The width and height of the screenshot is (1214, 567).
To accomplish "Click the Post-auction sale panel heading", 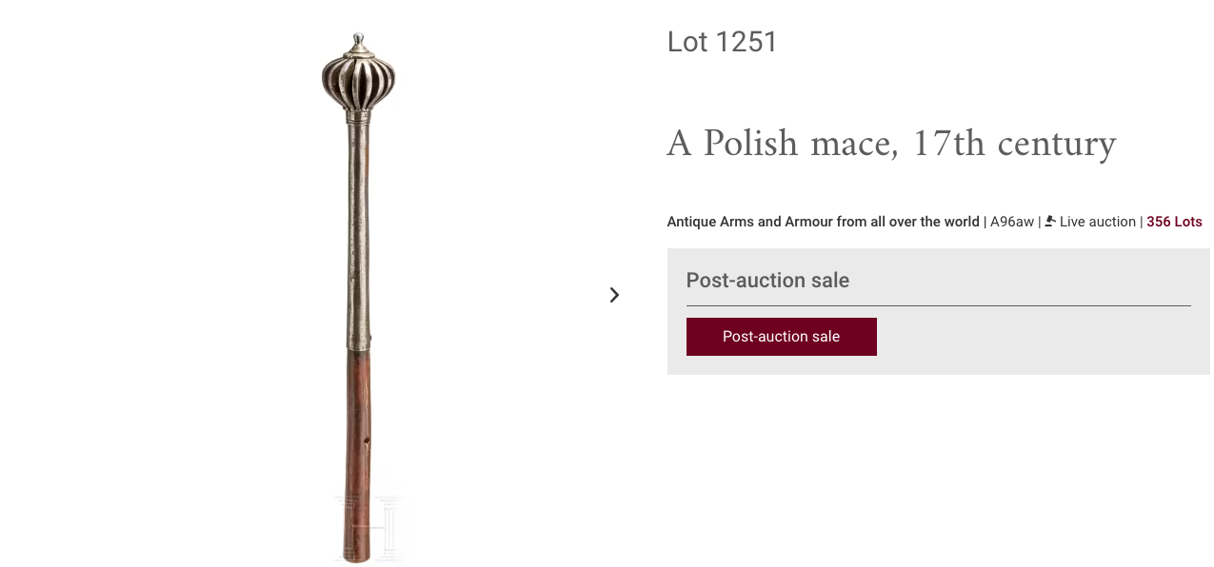I will 767,281.
